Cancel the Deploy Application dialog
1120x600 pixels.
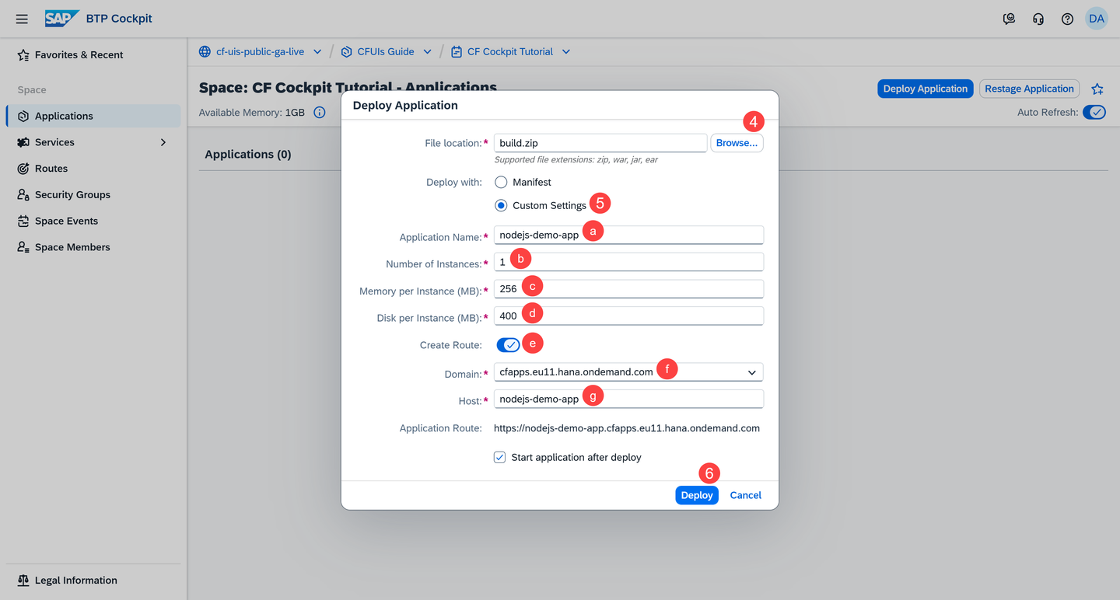(x=745, y=495)
